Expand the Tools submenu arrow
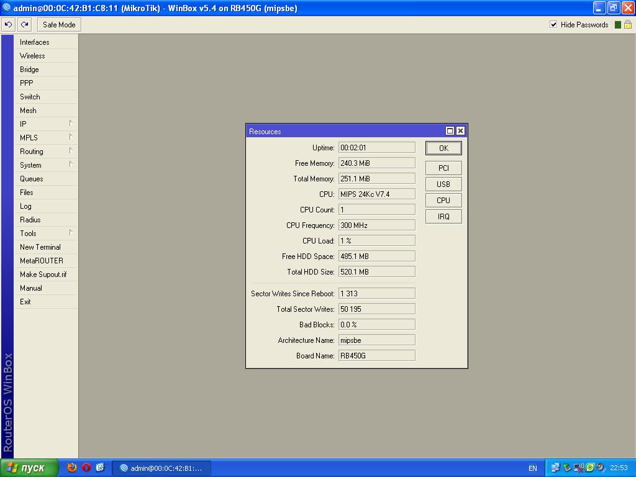636x477 pixels. pos(71,233)
